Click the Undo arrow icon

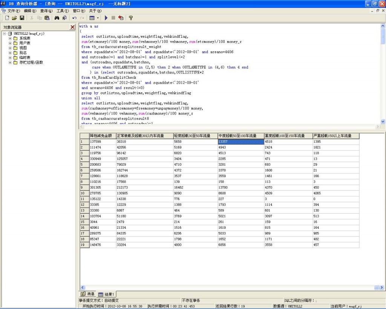pyautogui.click(x=75, y=18)
